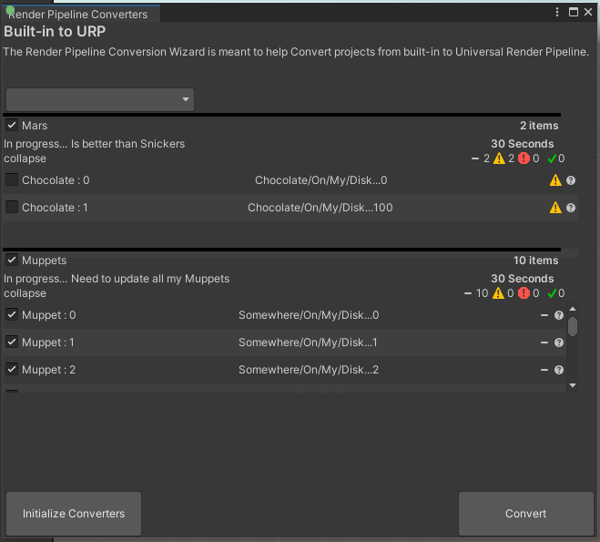Click the Mars '30 Seconds' label

(523, 144)
